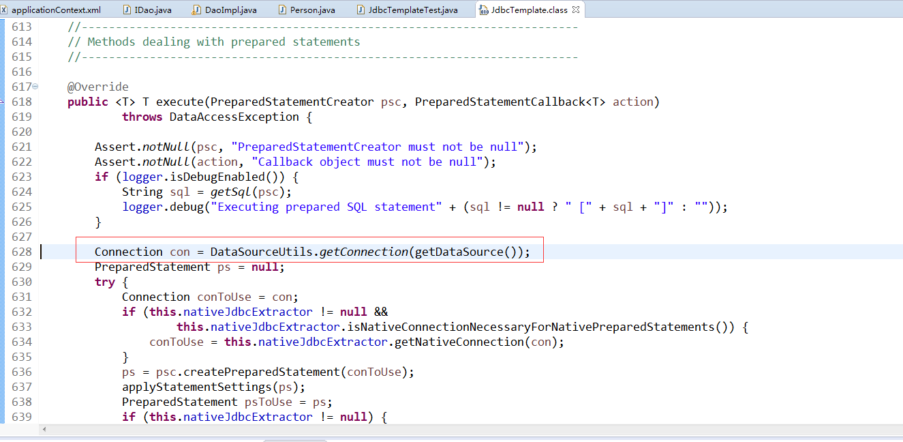903x442 pixels.
Task: Click the Java file icon of JdbcTemplateTest.java
Action: coord(361,10)
